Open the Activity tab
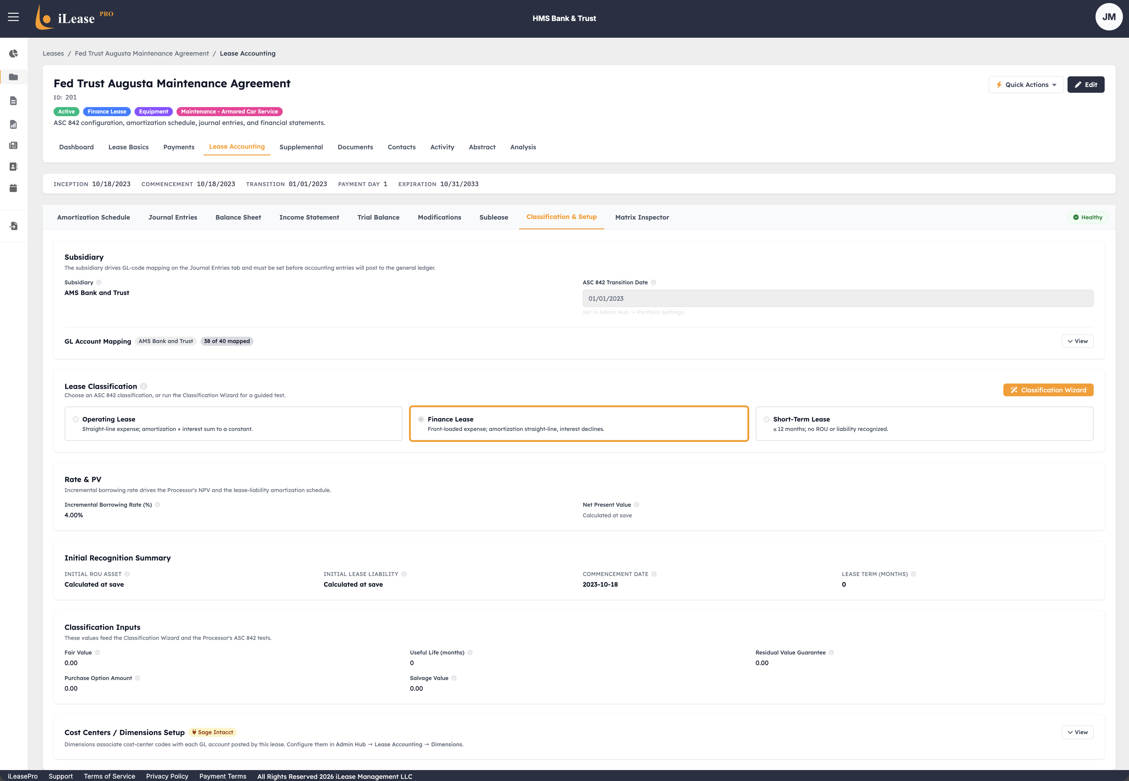1129x781 pixels. click(442, 147)
